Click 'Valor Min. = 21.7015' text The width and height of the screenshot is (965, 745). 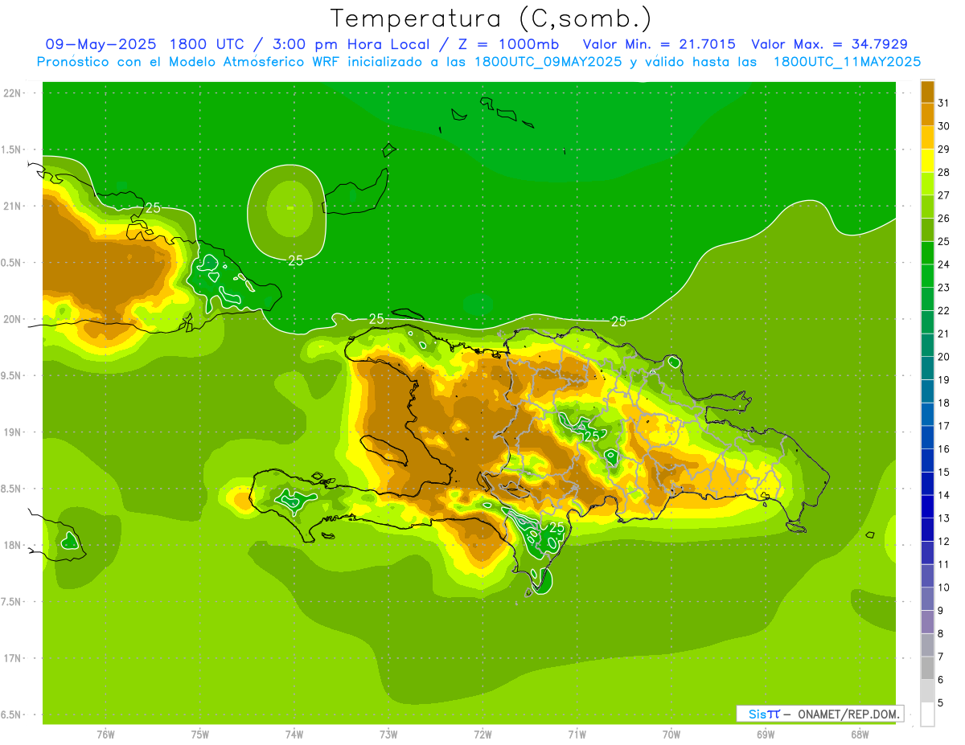coord(659,44)
